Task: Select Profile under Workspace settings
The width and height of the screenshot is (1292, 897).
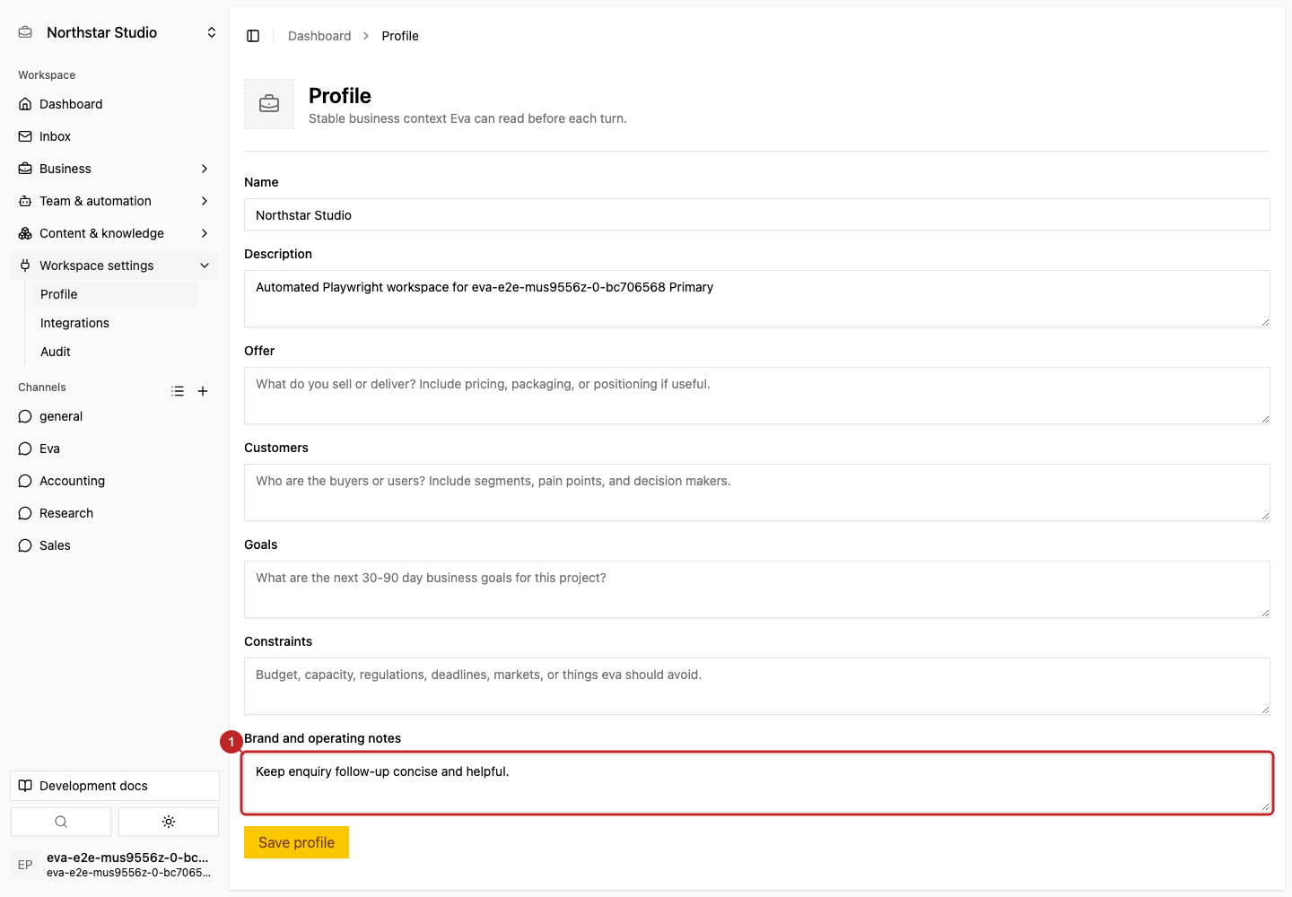Action: click(x=115, y=294)
